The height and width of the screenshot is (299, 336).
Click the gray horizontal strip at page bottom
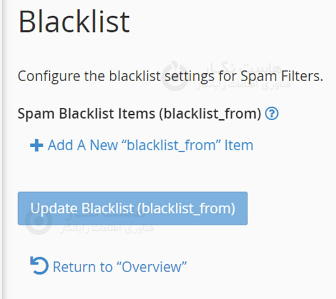click(168, 296)
